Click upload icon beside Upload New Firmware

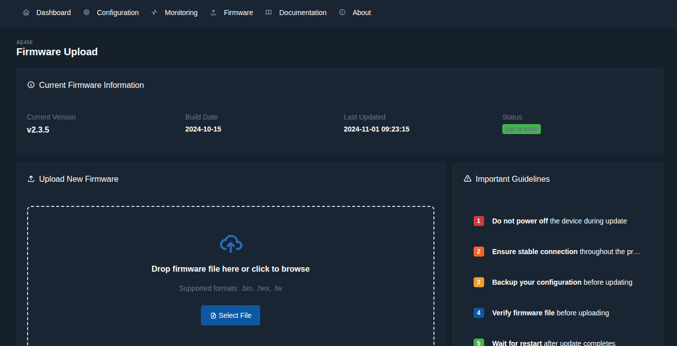coord(31,179)
